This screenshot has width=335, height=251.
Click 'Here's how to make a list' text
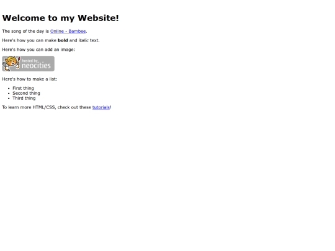click(30, 79)
